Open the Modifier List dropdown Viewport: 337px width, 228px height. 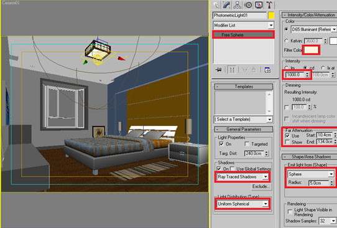tap(244, 26)
